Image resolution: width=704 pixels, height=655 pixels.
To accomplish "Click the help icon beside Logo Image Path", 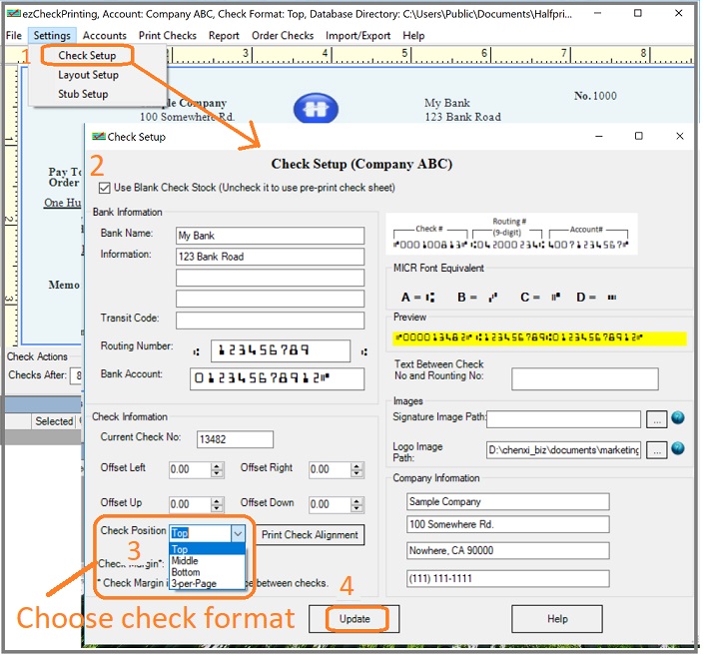I will click(678, 450).
